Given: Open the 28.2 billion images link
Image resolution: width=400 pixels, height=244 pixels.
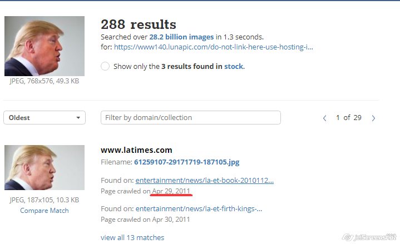Looking at the screenshot, I should coord(181,37).
